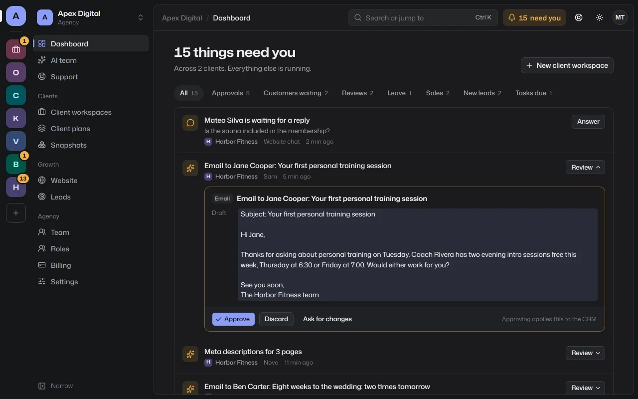Switch to workspace H in the rail

(x=16, y=187)
